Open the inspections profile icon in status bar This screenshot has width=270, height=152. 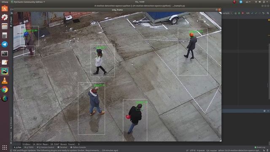point(267,150)
